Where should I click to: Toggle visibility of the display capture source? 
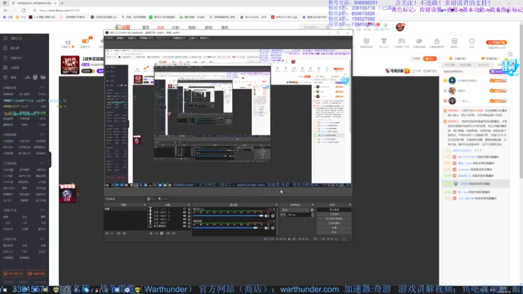pyautogui.click(x=184, y=226)
